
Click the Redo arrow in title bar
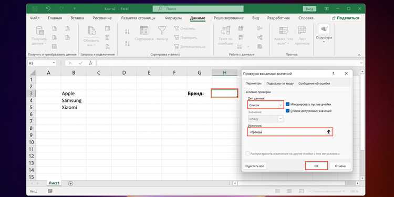coord(61,9)
